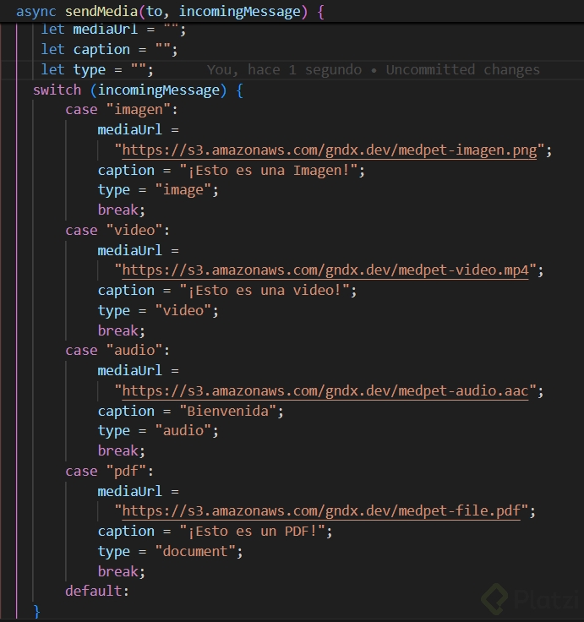
Task: Click the "¡Esto es un PDF!" caption string
Action: click(253, 532)
